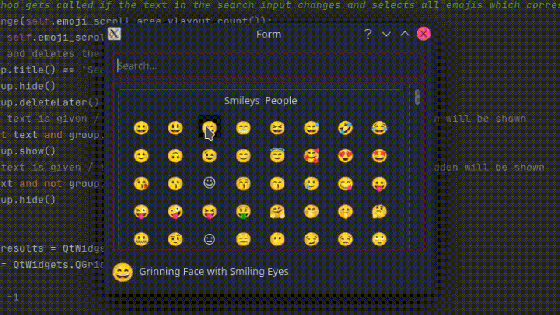This screenshot has width=560, height=315.
Task: Select the star-struck emoji
Action: click(379, 156)
